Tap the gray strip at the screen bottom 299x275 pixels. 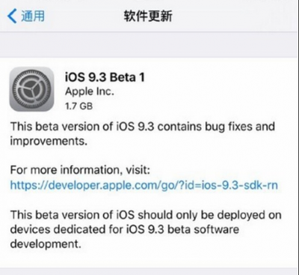coord(149,271)
